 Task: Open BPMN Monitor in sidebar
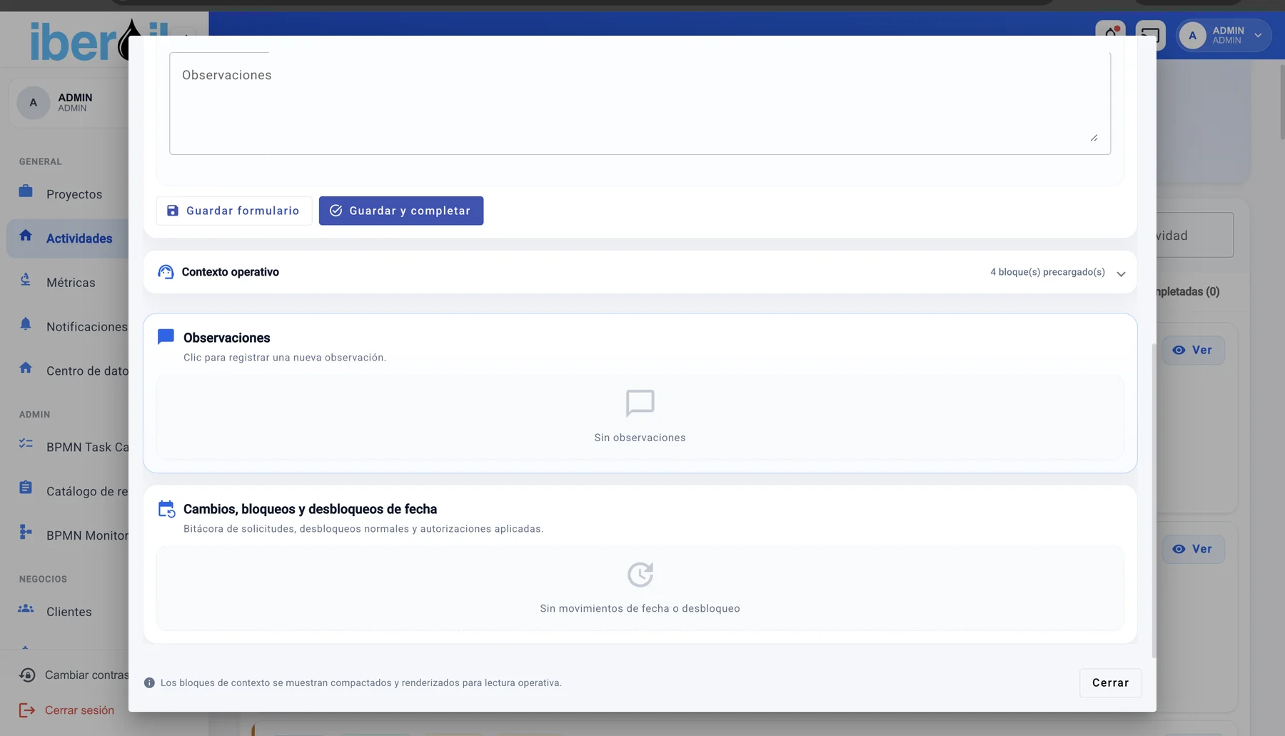[x=68, y=535]
